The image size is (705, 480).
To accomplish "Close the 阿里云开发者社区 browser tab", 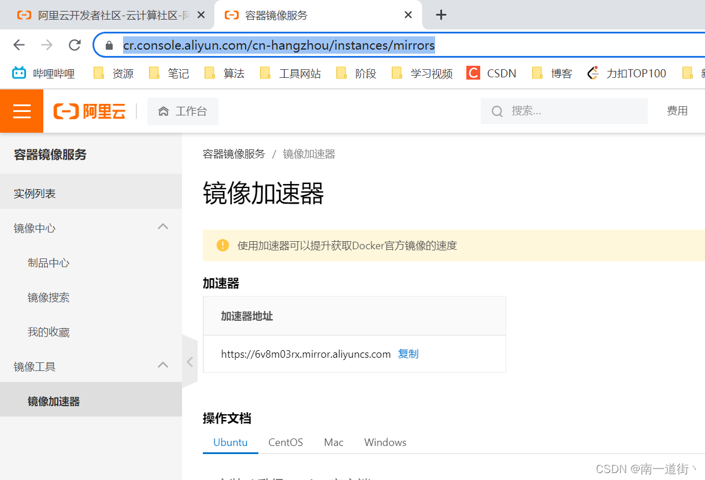I will click(201, 15).
